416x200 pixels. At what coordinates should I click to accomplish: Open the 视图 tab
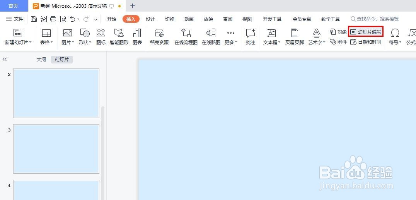[247, 19]
